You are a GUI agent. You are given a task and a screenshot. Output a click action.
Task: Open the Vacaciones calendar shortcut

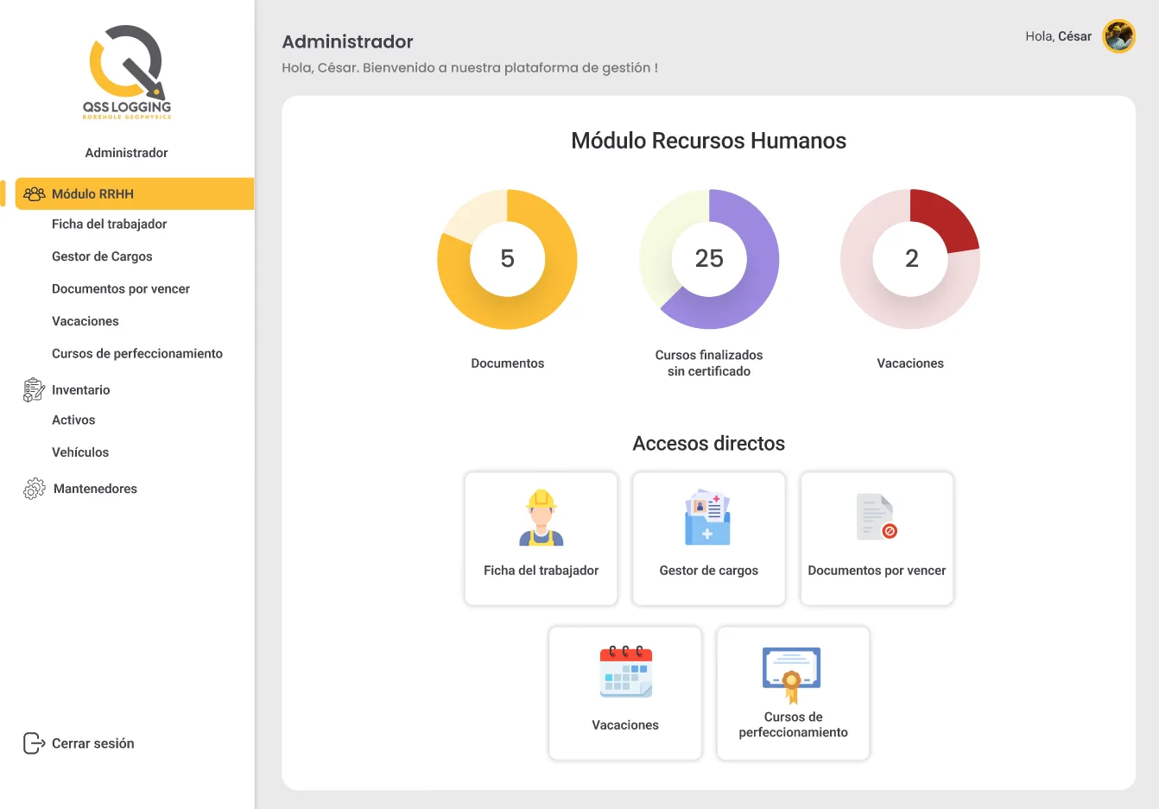point(625,693)
